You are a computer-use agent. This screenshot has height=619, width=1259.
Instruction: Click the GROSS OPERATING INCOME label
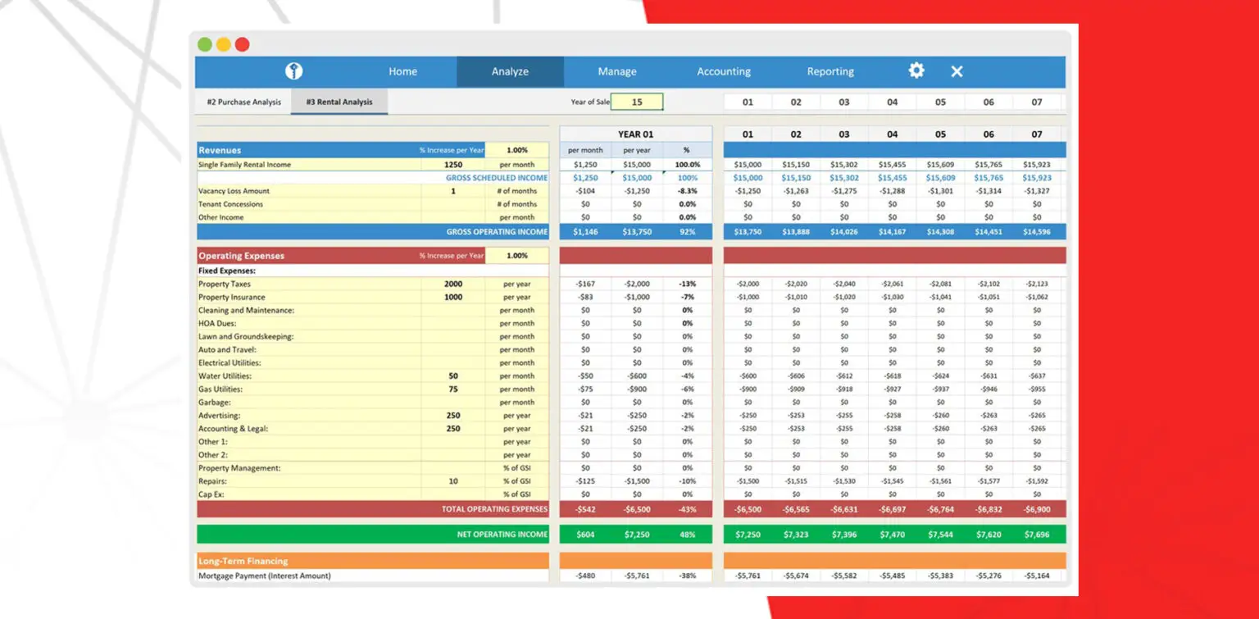[x=497, y=232]
